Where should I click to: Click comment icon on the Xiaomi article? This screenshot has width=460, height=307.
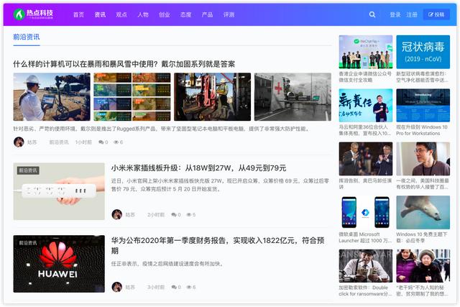tap(174, 214)
